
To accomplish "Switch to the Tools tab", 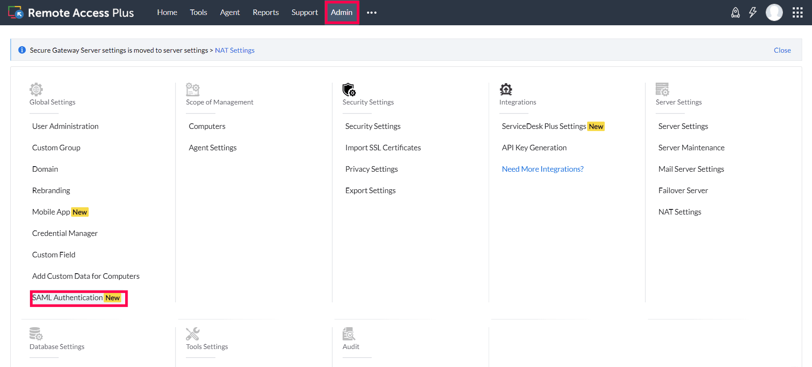I will (198, 12).
